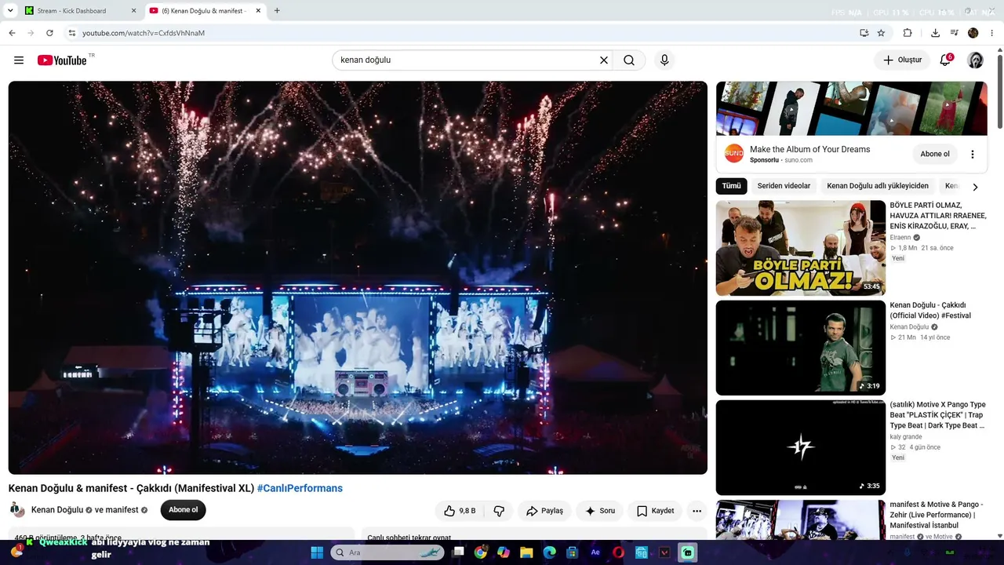Open the tab search dropdown arrow
Image resolution: width=1004 pixels, height=565 pixels.
click(x=10, y=11)
